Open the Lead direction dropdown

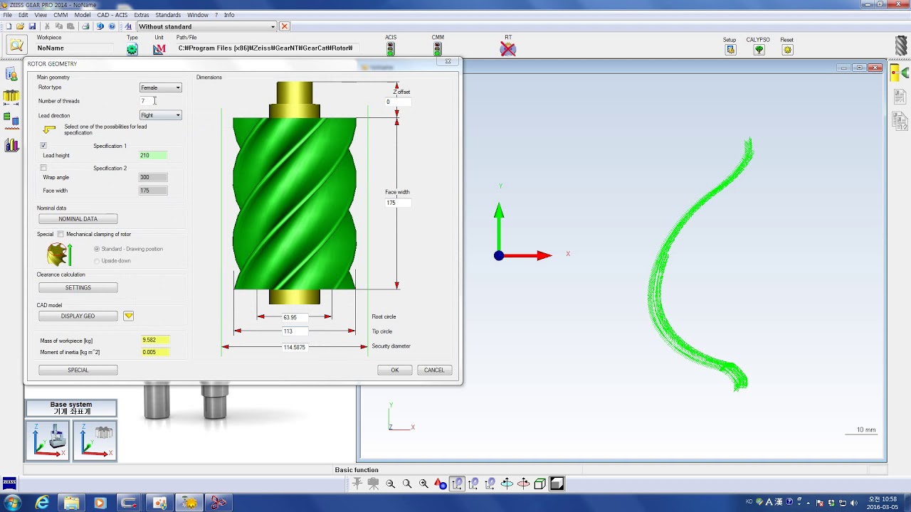(161, 115)
